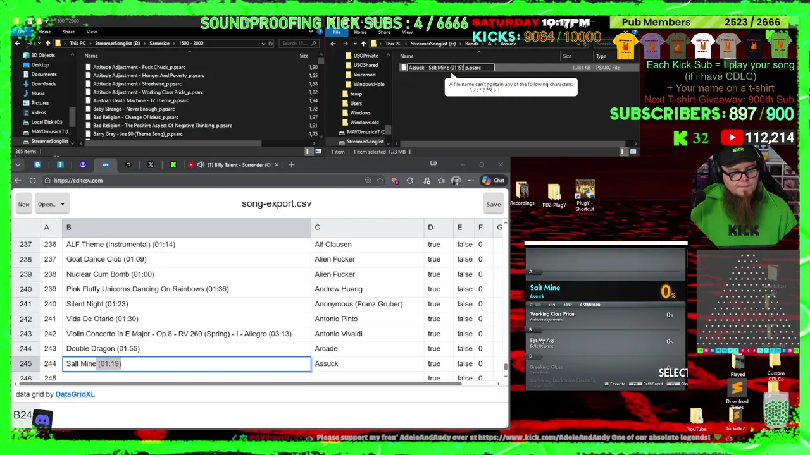Image resolution: width=810 pixels, height=455 pixels.
Task: Click Back arrow in right Explorer window
Action: [x=333, y=44]
